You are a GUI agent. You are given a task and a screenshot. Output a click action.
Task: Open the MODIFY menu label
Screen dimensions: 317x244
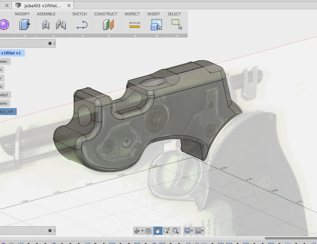click(x=22, y=14)
